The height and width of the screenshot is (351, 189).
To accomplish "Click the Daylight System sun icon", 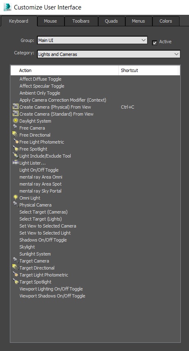I will [x=16, y=121].
